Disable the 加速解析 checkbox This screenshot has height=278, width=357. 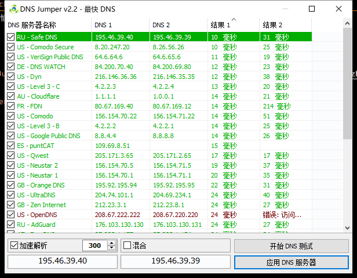pyautogui.click(x=14, y=245)
